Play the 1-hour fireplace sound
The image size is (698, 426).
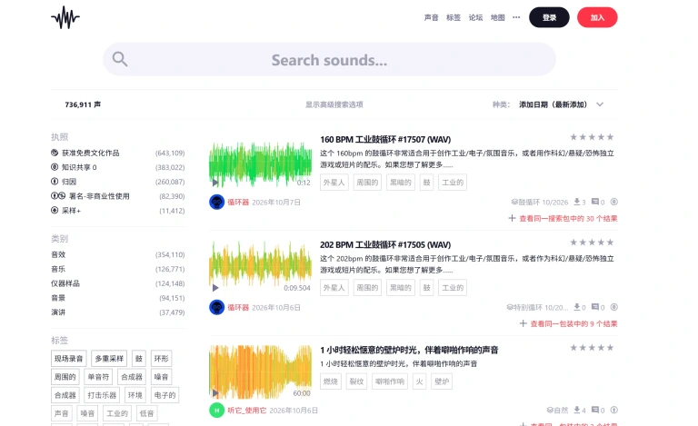pos(215,393)
